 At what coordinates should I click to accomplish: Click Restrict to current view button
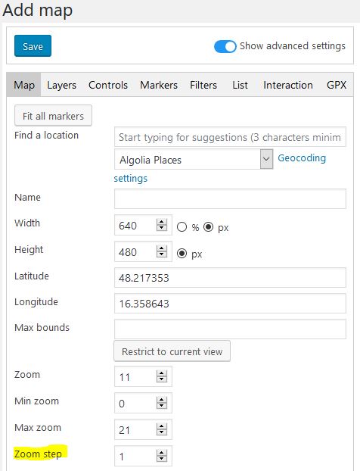[172, 351]
